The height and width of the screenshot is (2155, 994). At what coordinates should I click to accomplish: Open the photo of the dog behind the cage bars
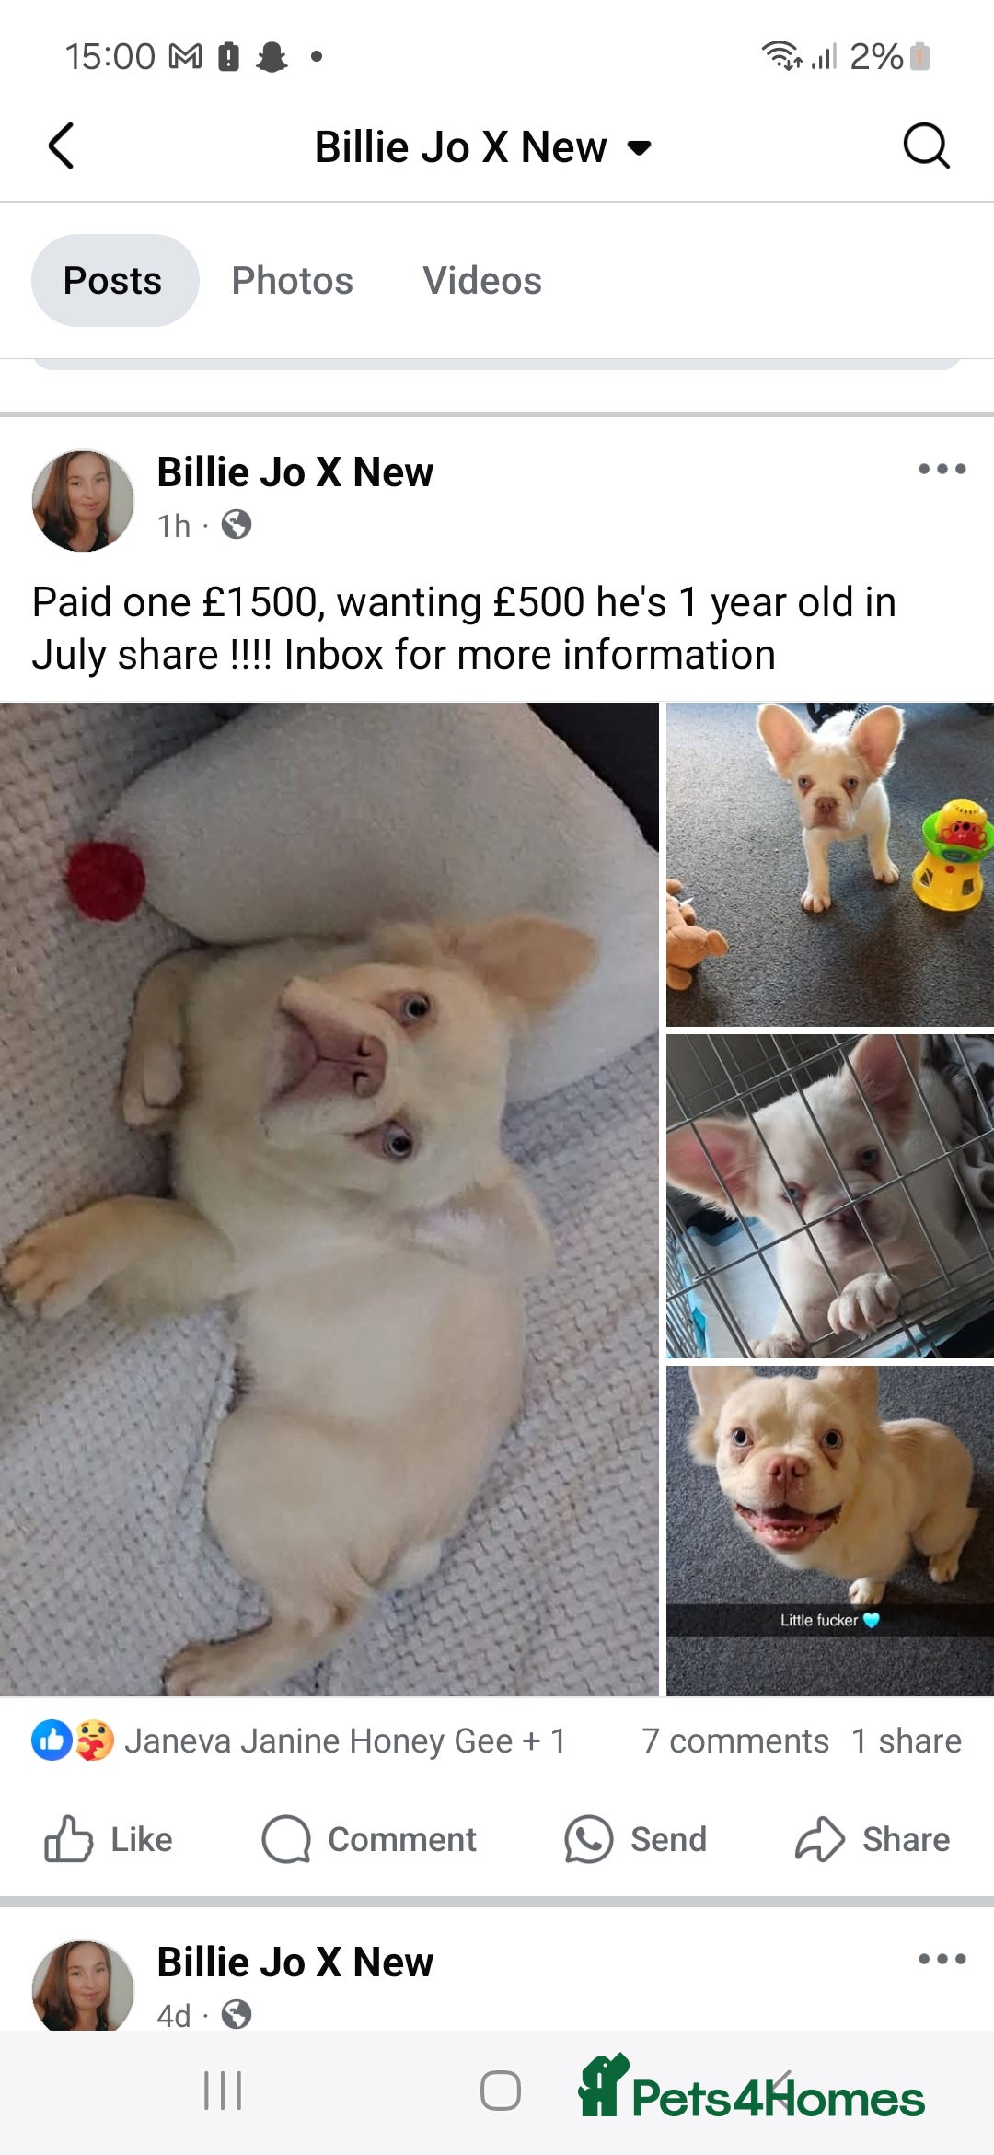point(830,1195)
